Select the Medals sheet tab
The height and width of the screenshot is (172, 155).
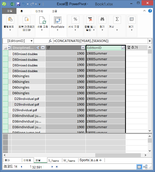(x=40, y=160)
